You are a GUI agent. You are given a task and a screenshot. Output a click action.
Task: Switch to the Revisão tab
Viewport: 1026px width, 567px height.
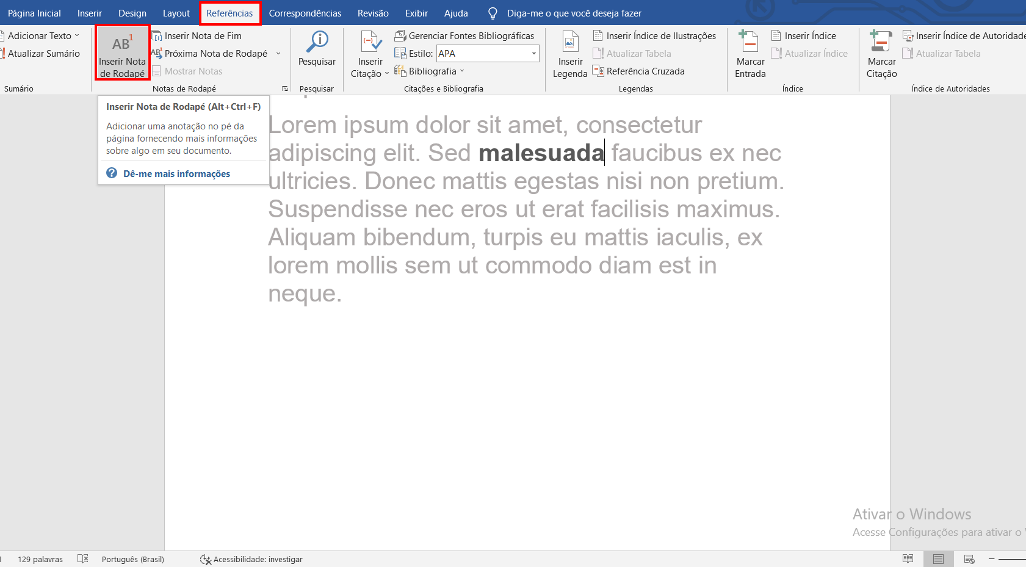pyautogui.click(x=373, y=13)
